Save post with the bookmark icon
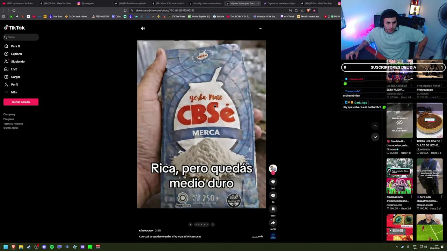447x251 pixels. tap(273, 209)
